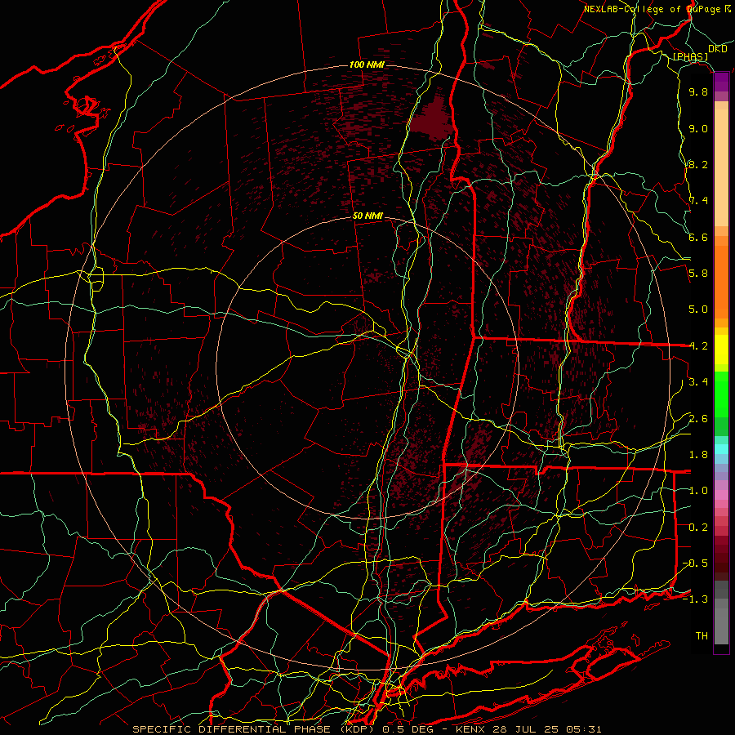Click the 7.4 legend value

tap(698, 201)
